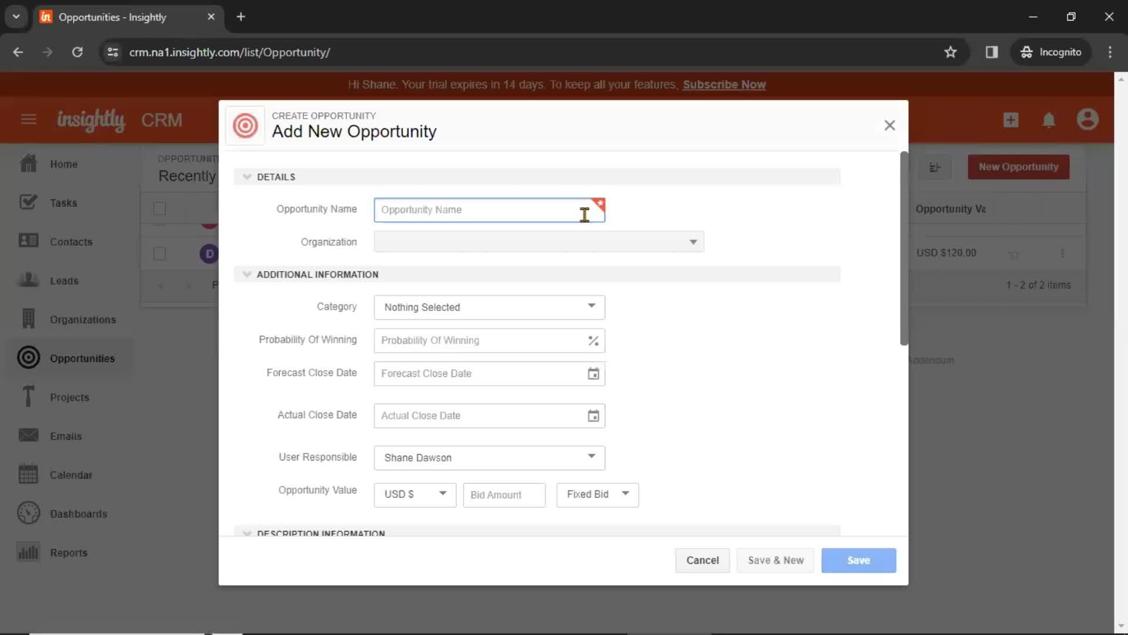Select Organizations from sidebar menu

point(83,319)
